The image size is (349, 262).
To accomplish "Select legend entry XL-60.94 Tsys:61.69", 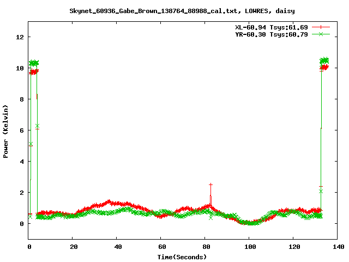I will (x=272, y=27).
